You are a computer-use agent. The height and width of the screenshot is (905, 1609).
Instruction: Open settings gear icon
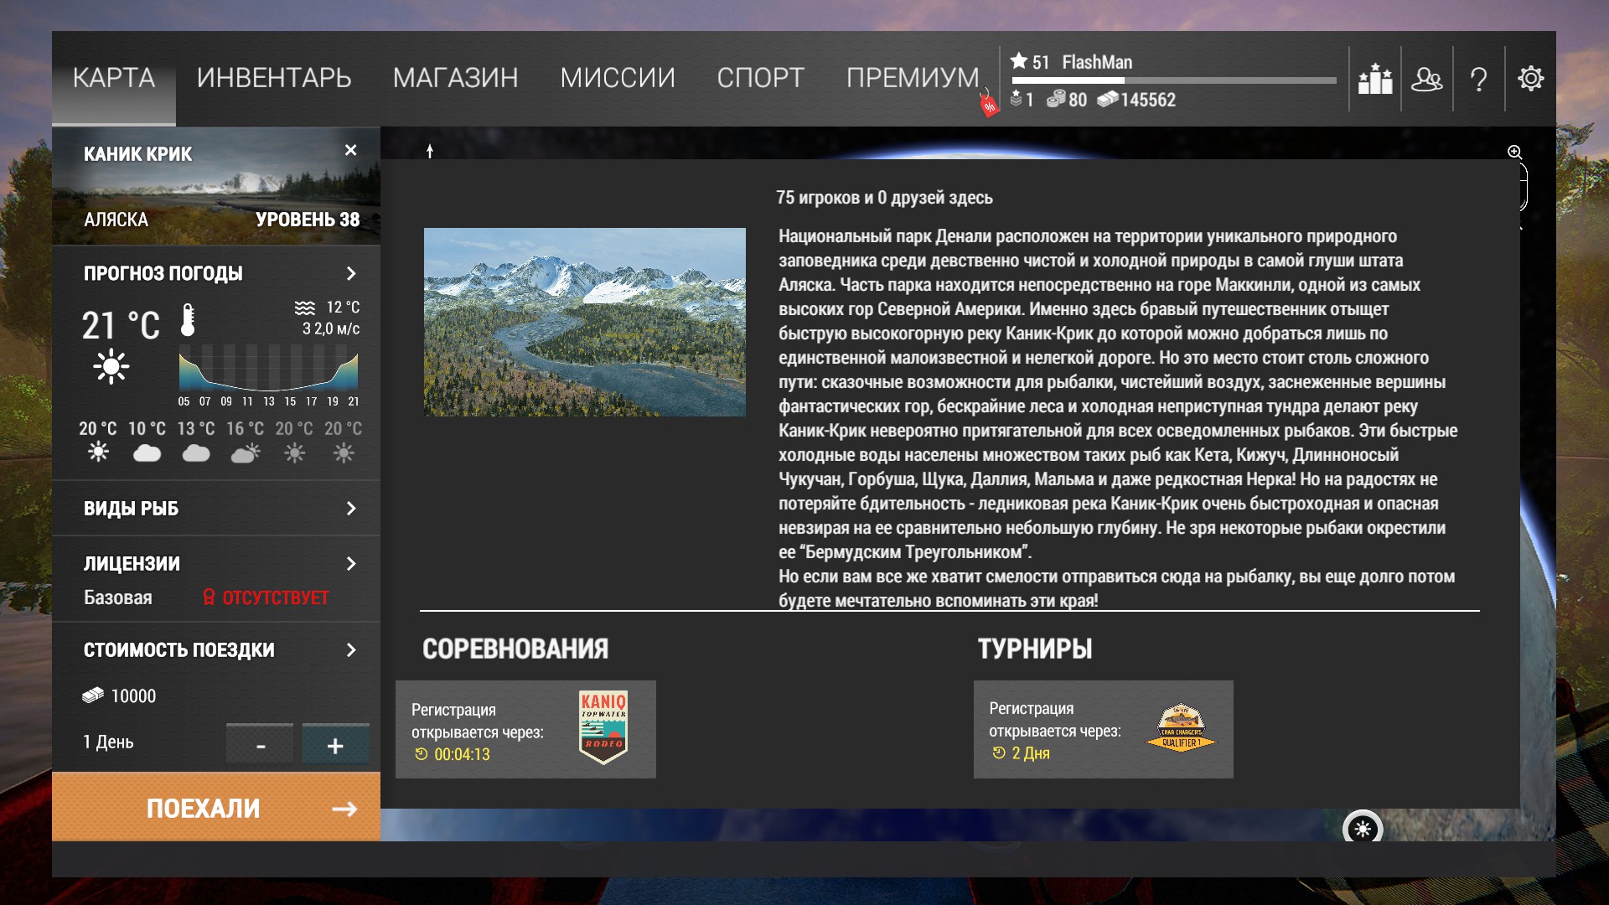point(1530,79)
